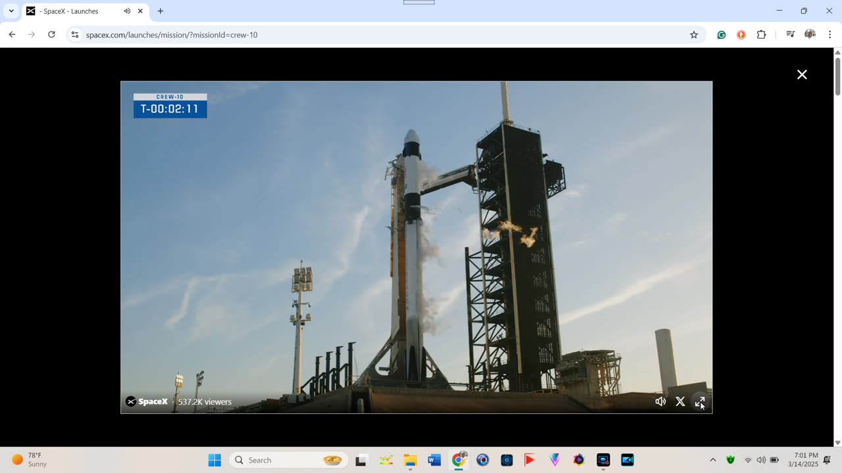This screenshot has height=473, width=842.
Task: Click the SpaceX logo in video
Action: 147,401
